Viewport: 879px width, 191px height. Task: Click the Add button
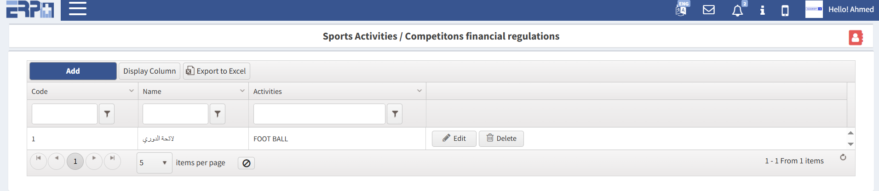[x=73, y=71]
